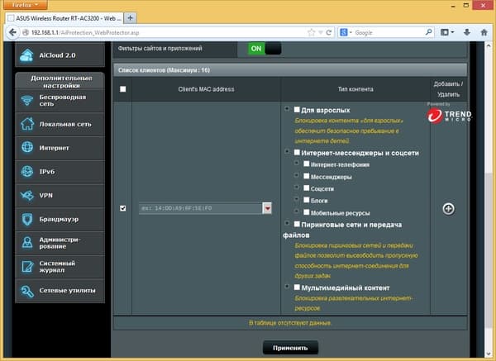The height and width of the screenshot is (361, 496).
Task: Open Локальная сеть menu item
Action: point(60,124)
